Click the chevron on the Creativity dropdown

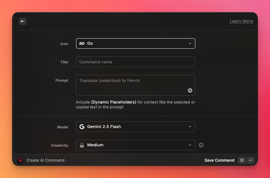click(190, 145)
